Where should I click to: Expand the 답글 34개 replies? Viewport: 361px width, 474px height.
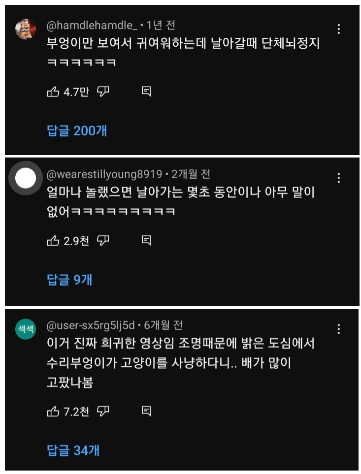[73, 450]
